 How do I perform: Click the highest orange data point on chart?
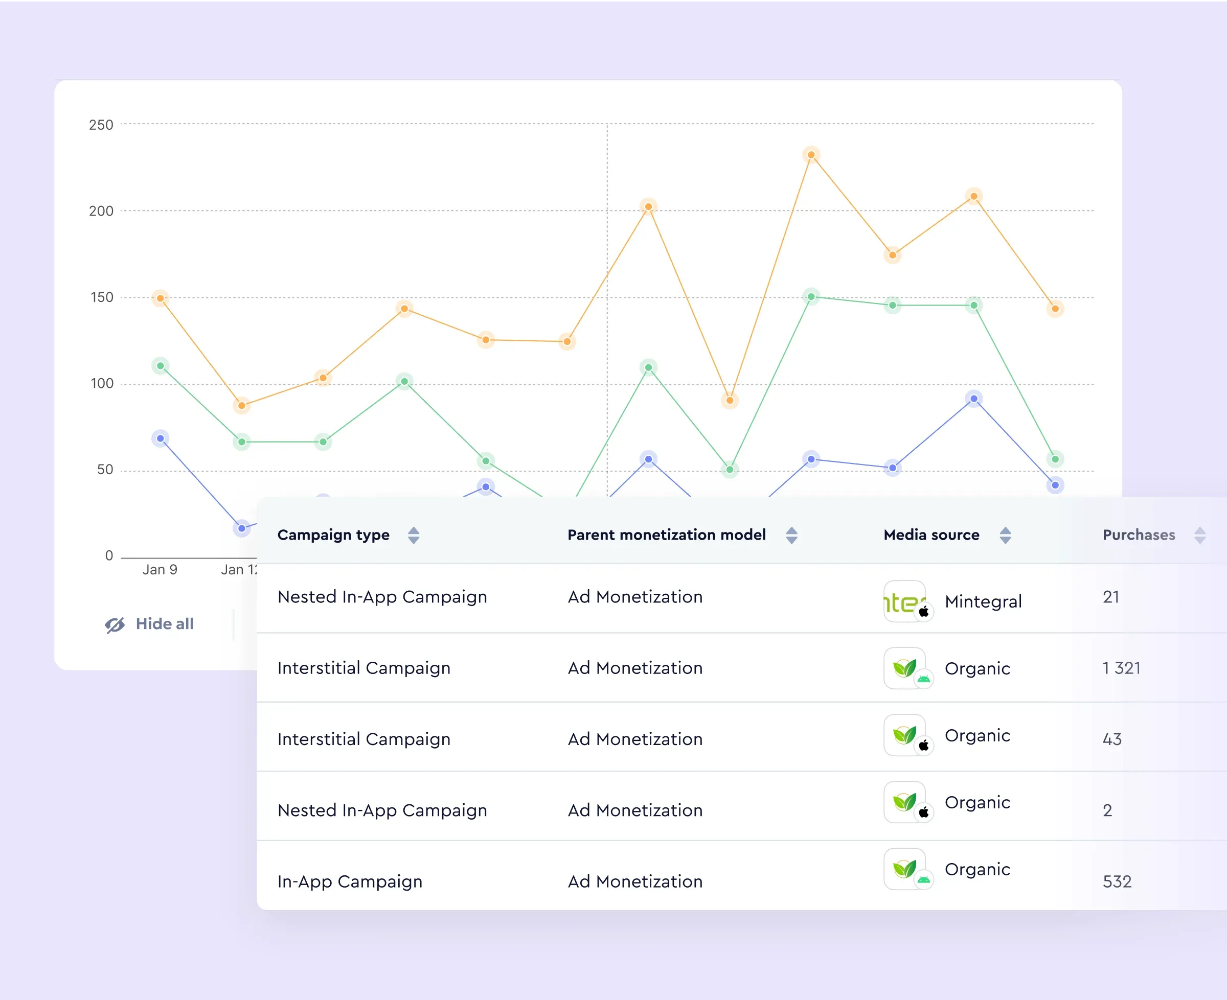tap(811, 155)
